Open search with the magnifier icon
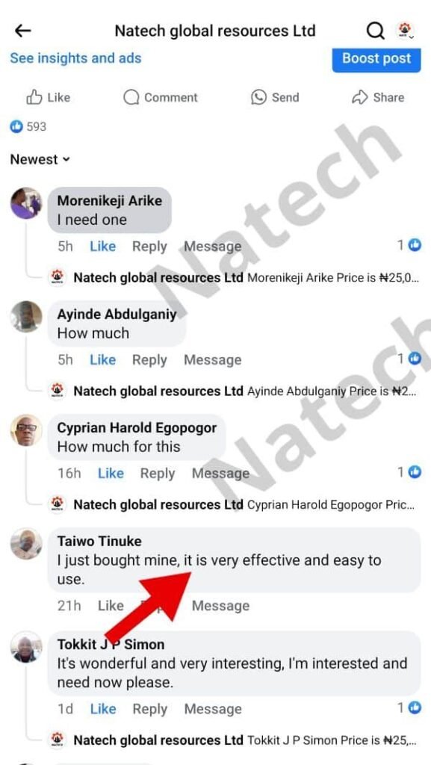The width and height of the screenshot is (431, 765). (x=376, y=31)
